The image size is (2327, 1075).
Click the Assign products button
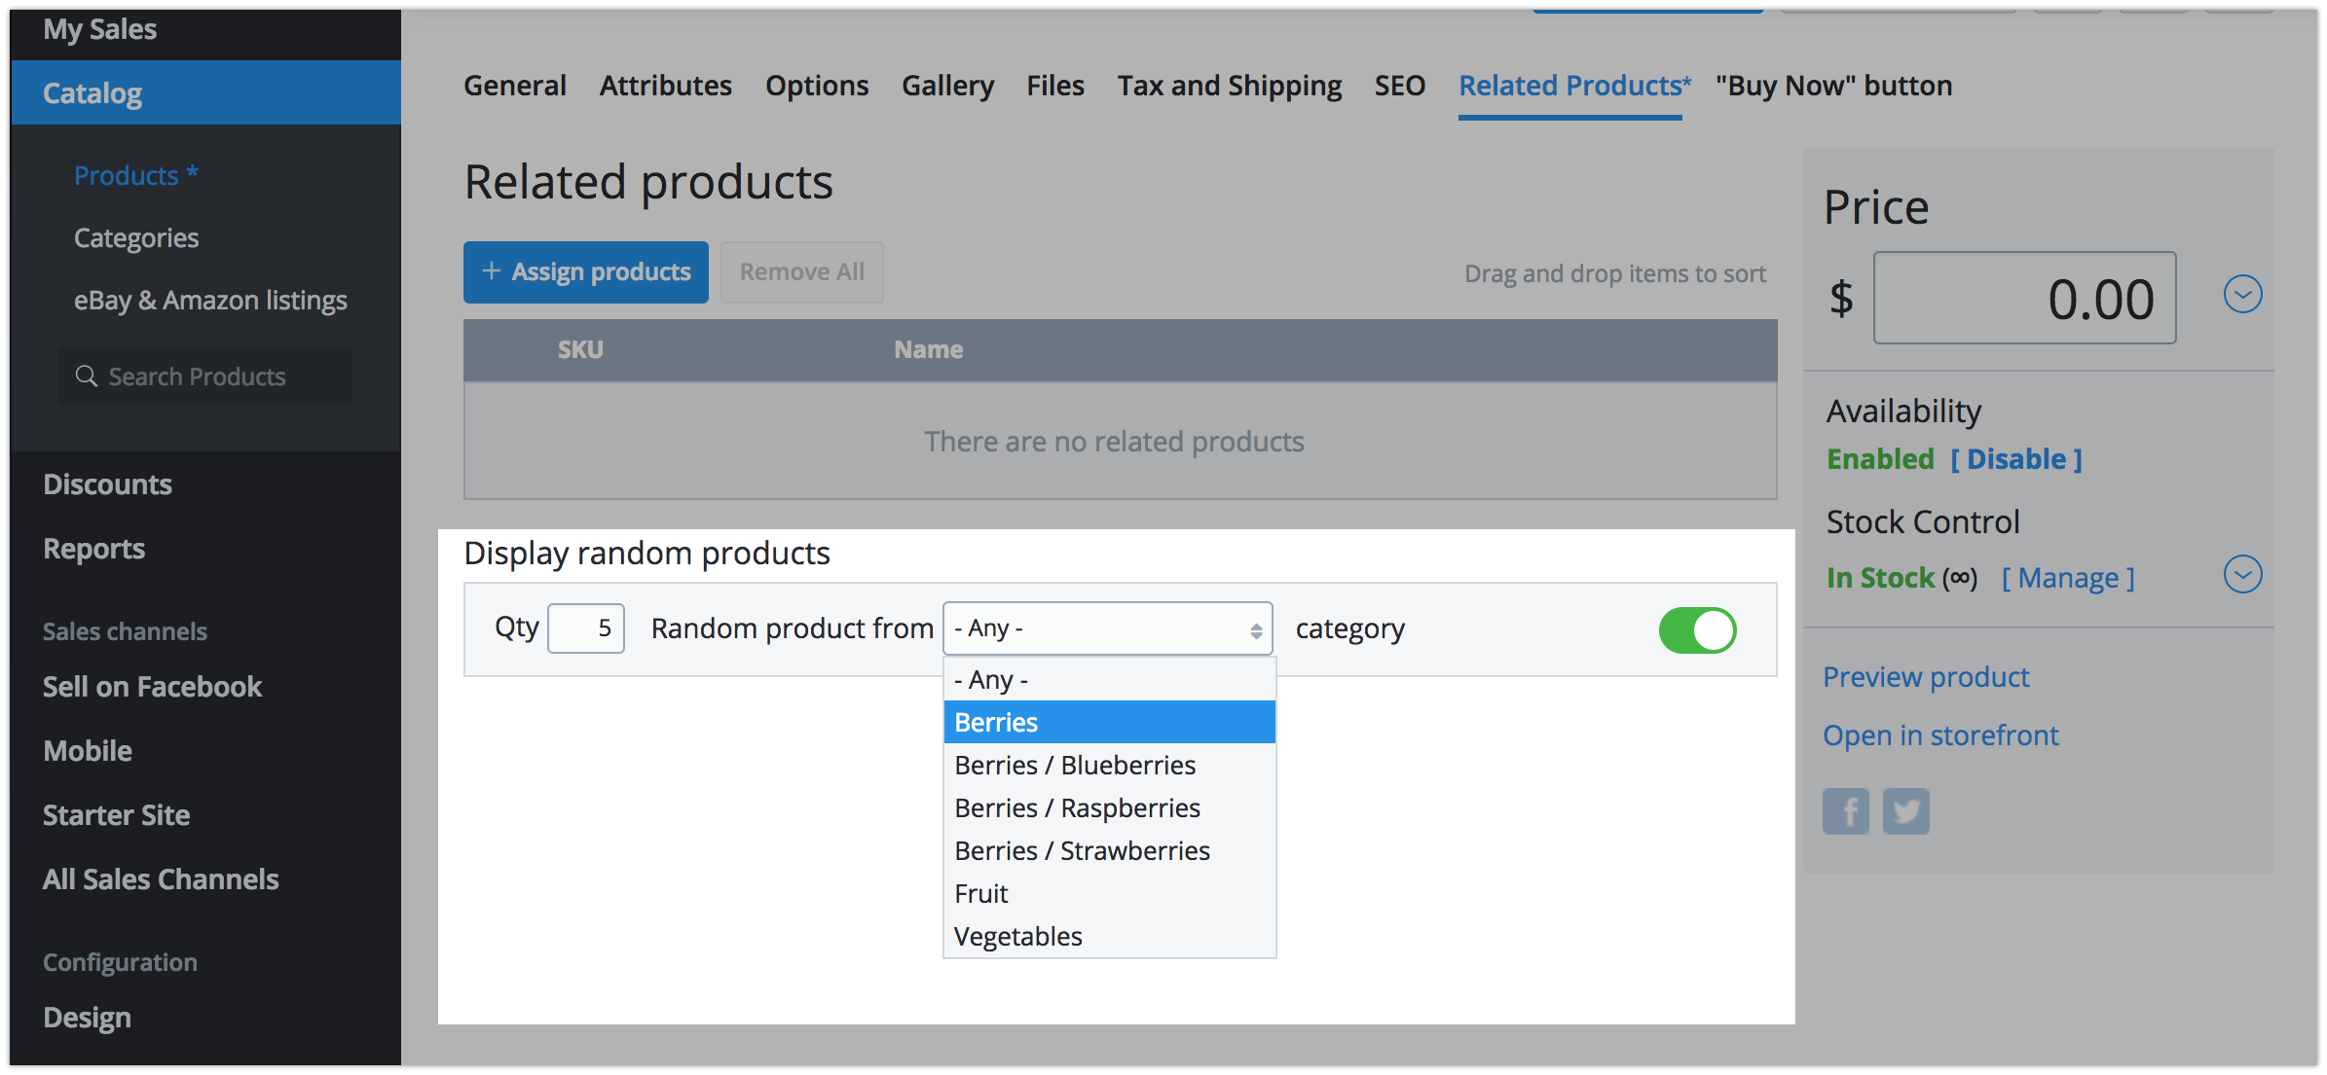(x=585, y=271)
